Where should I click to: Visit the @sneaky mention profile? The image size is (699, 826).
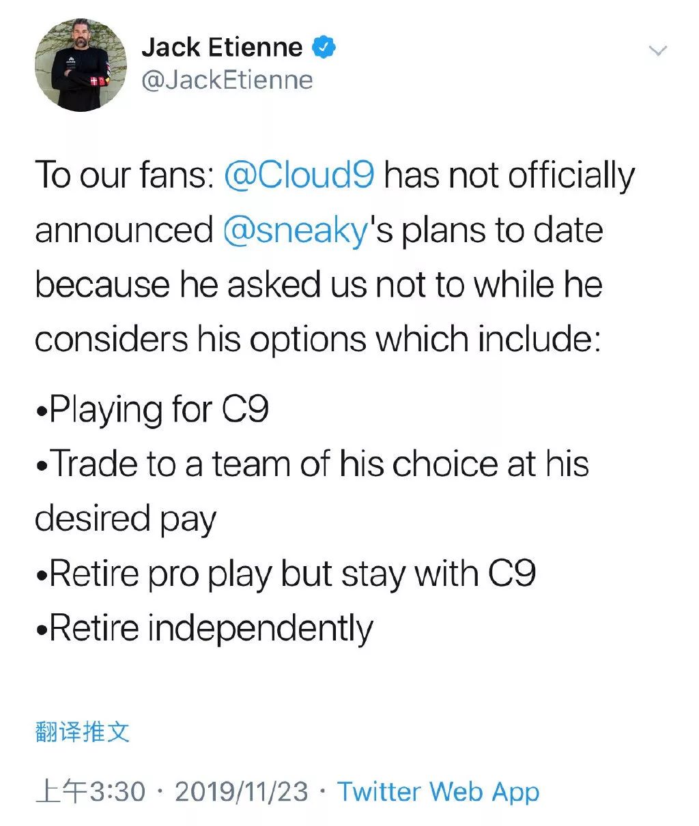coord(295,231)
